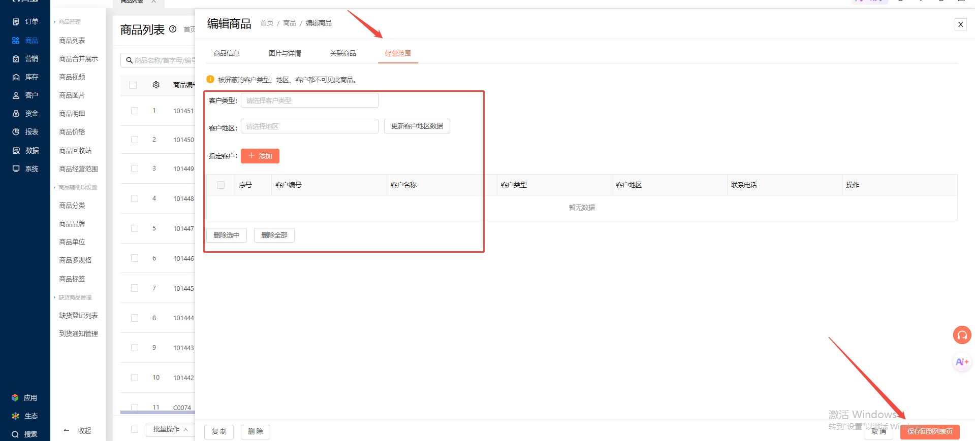Click the 删除全部 button
Image resolution: width=975 pixels, height=441 pixels.
pos(274,235)
